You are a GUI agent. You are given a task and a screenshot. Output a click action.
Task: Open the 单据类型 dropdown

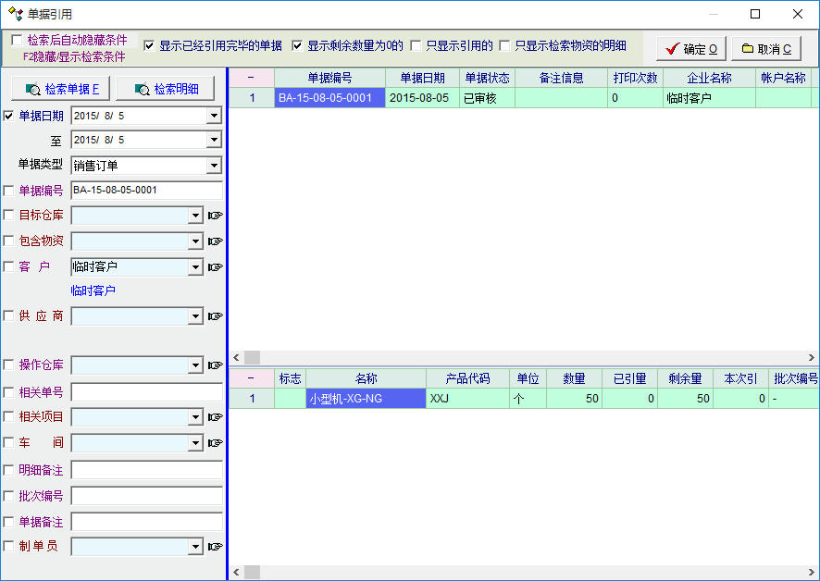[x=214, y=166]
